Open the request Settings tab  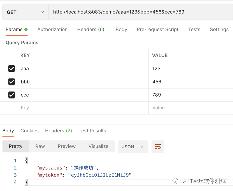(219, 30)
